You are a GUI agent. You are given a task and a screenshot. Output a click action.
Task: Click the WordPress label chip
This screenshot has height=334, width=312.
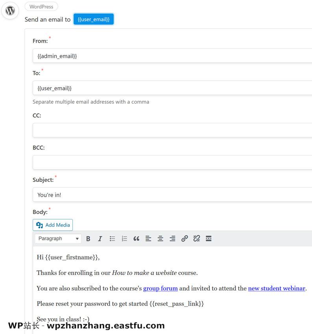(41, 6)
